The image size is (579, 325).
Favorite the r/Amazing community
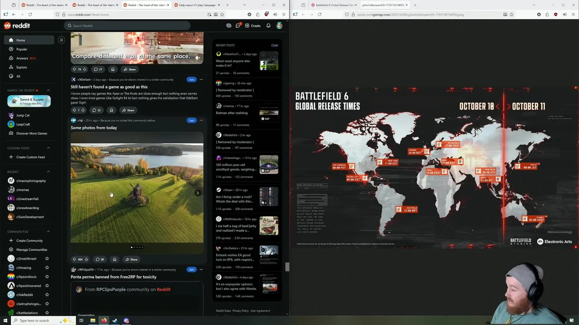pos(47,268)
